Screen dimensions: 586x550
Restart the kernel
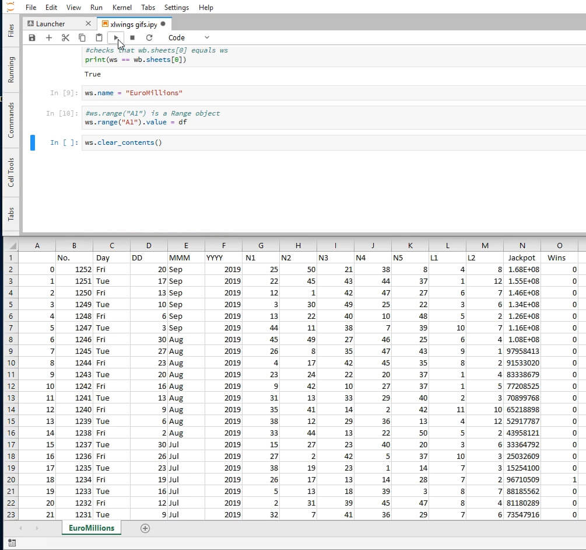tap(149, 37)
